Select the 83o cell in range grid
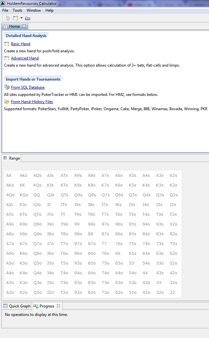This screenshot has width=209, height=338. (x=92, y=283)
